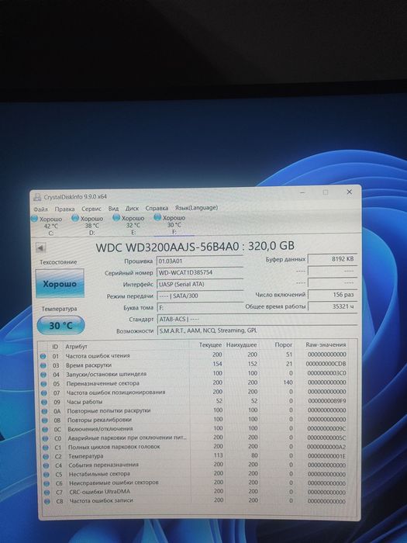The image size is (407, 543).
Task: Select the Переназначенные сектора attribute text
Action: [x=103, y=383]
